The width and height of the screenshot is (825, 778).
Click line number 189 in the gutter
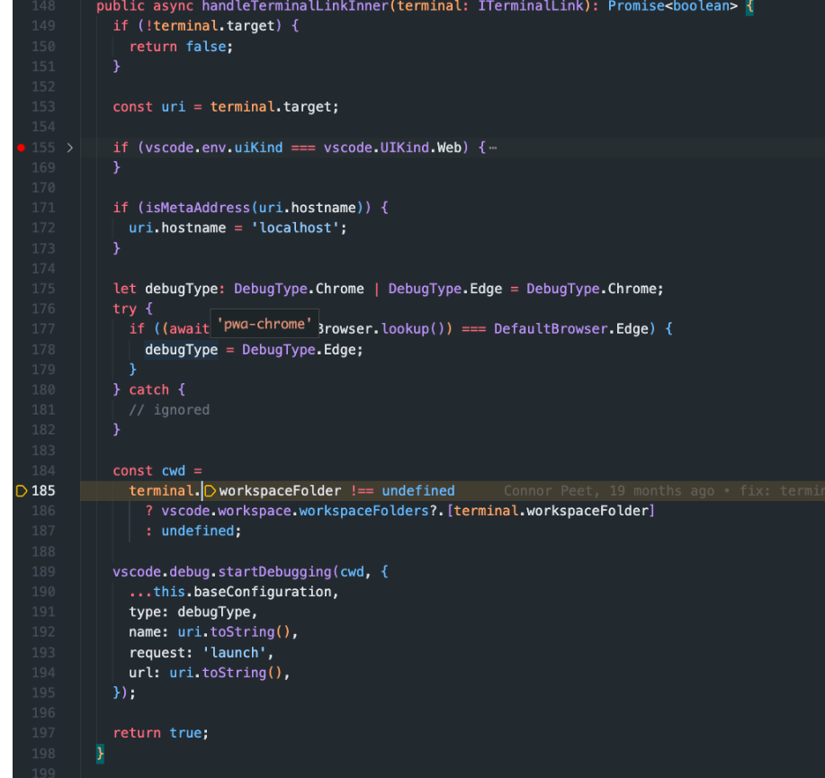point(43,572)
